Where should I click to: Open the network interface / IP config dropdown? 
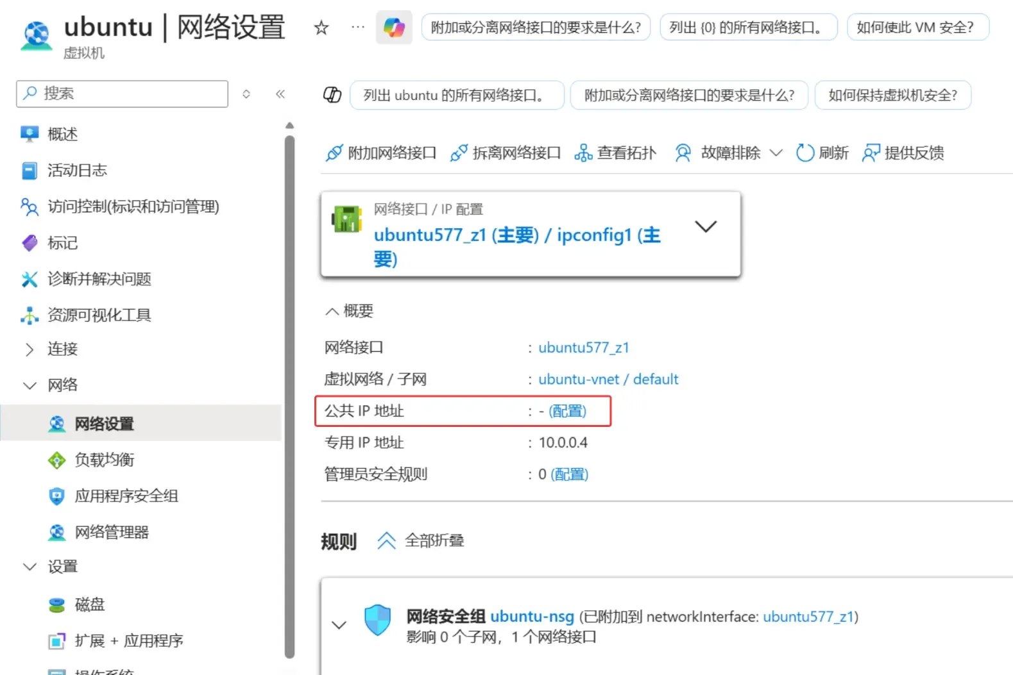tap(706, 226)
